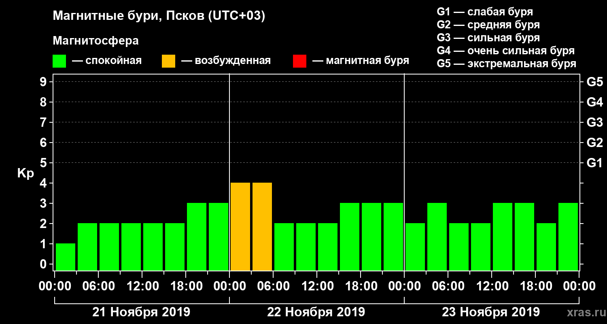607x324 pixels.
Task: Click the 'Магнитосфера' heading
Action: click(x=96, y=41)
